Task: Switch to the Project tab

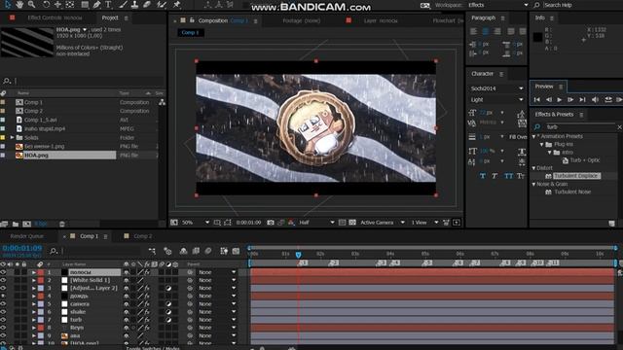Action: tap(110, 17)
